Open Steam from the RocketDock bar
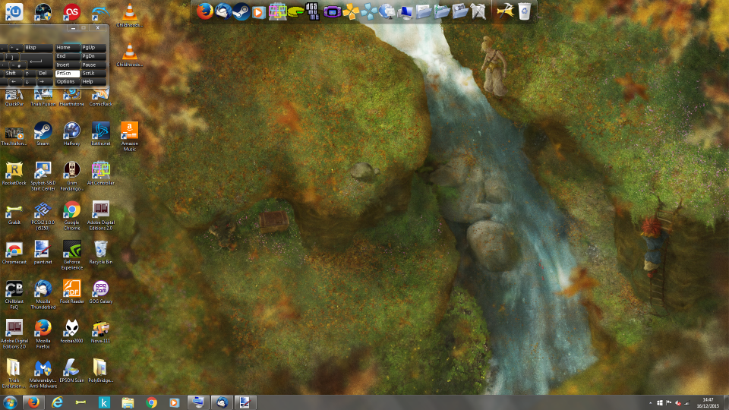 (241, 11)
